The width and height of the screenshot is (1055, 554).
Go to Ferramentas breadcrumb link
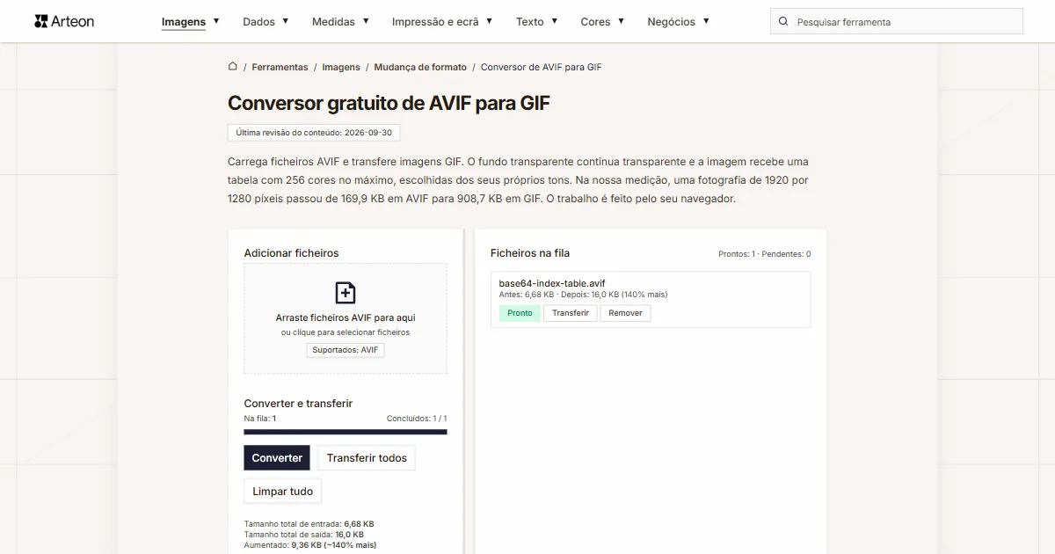pos(280,67)
